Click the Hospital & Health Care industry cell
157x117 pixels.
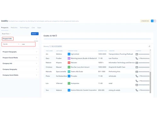[117, 67]
